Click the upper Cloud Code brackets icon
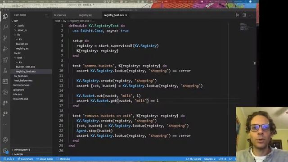 click(5, 103)
